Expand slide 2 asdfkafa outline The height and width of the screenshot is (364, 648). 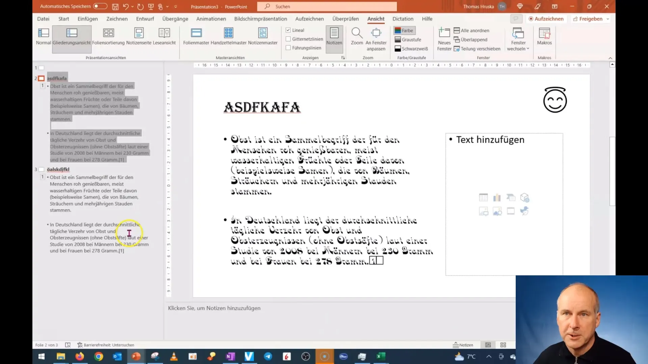click(x=42, y=78)
